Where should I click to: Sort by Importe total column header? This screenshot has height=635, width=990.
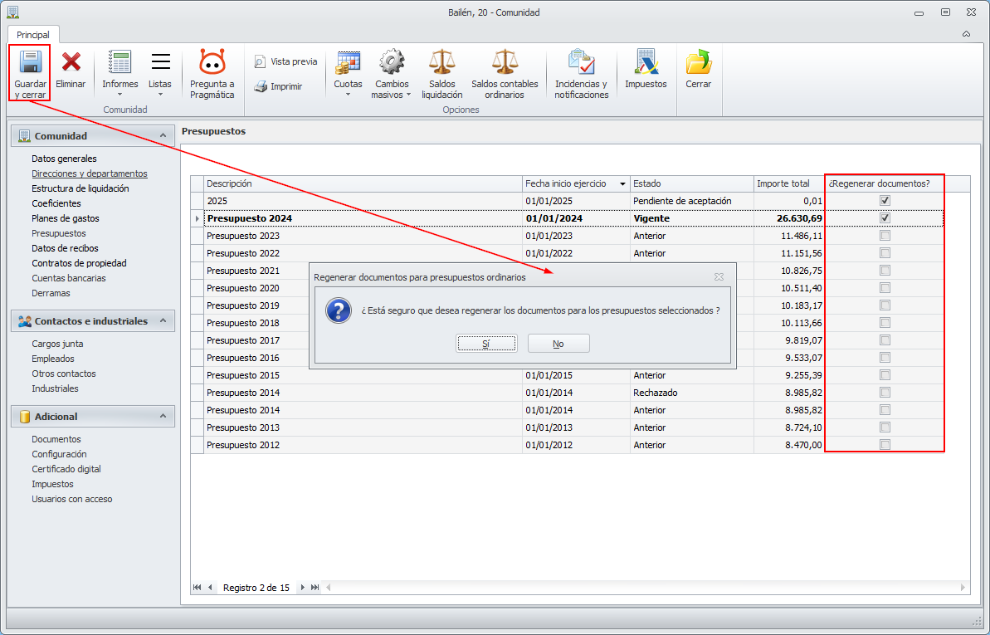[789, 184]
